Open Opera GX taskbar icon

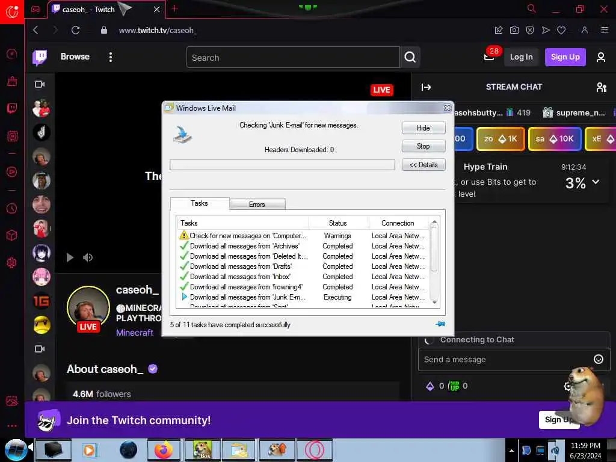(x=314, y=450)
